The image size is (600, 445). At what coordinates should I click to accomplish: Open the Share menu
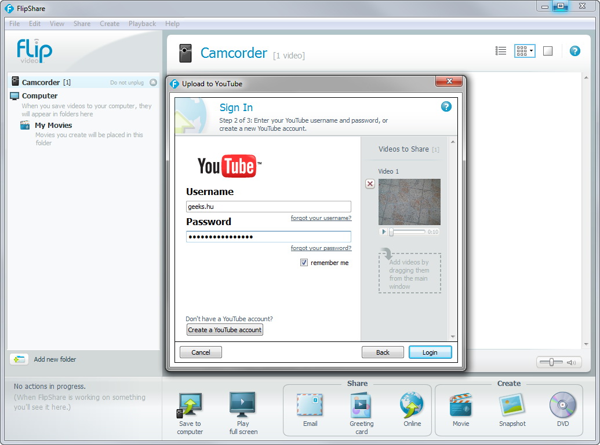coord(82,24)
